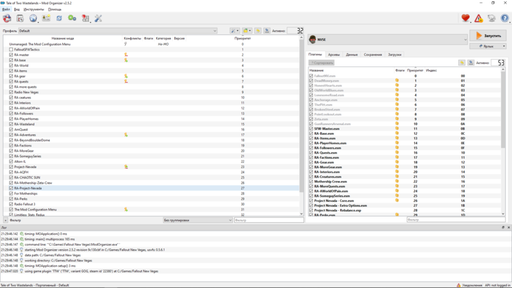
Task: Click the refresh toolbar icon
Action: (x=59, y=18)
